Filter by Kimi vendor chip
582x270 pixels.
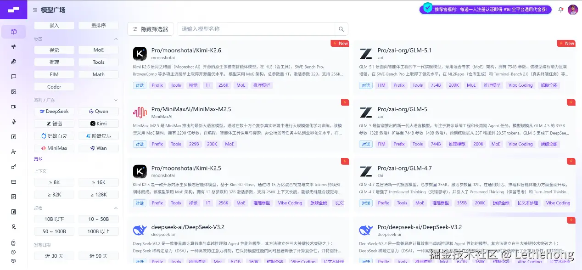tap(99, 124)
